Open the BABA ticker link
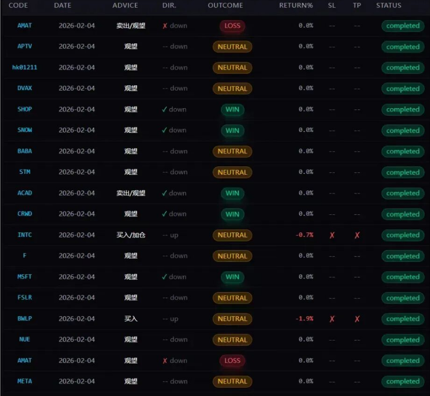 (25, 151)
